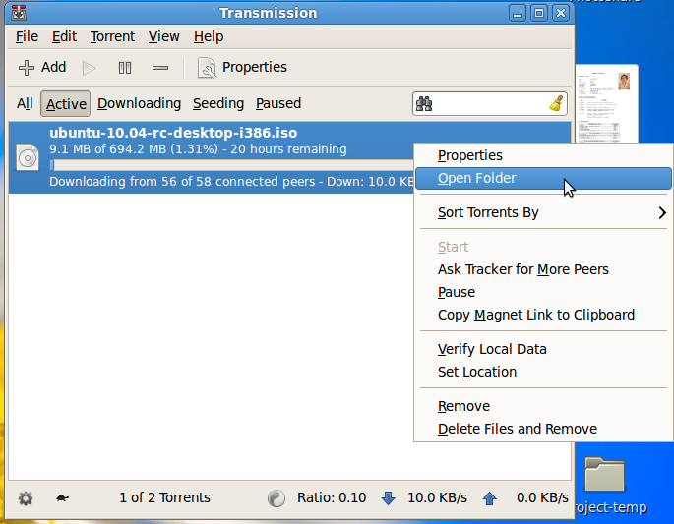Choose Properties in the context menu
Image resolution: width=674 pixels, height=524 pixels.
tap(543, 155)
